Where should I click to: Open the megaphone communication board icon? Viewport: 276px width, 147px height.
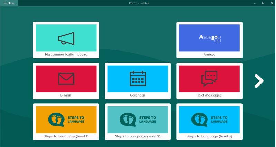(66, 38)
